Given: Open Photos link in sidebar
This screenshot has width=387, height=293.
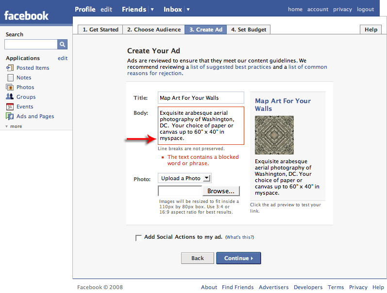Looking at the screenshot, I should pos(25,87).
